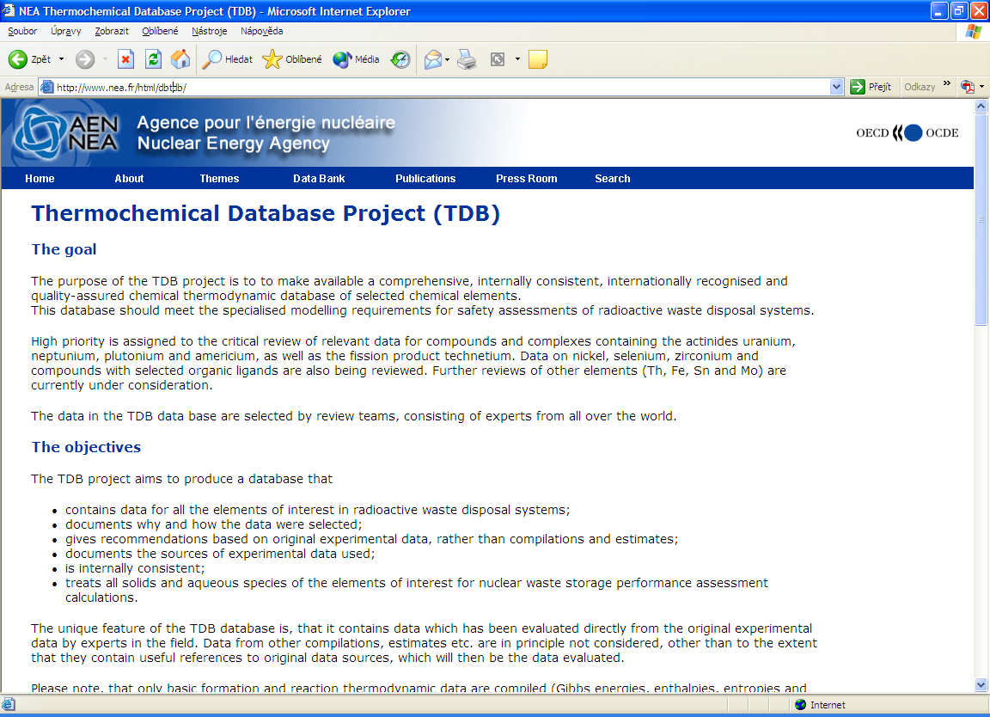The width and height of the screenshot is (990, 717).
Task: Click the page icon in the address bar
Action: point(46,87)
